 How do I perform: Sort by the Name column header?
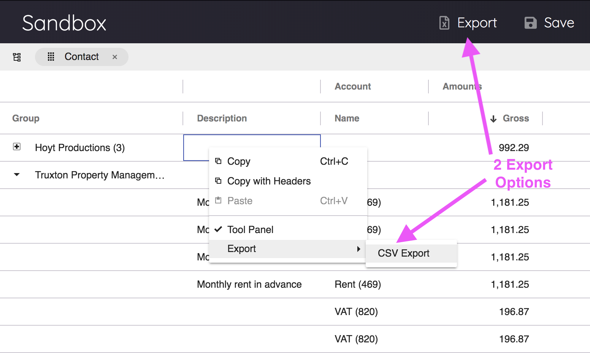[347, 118]
